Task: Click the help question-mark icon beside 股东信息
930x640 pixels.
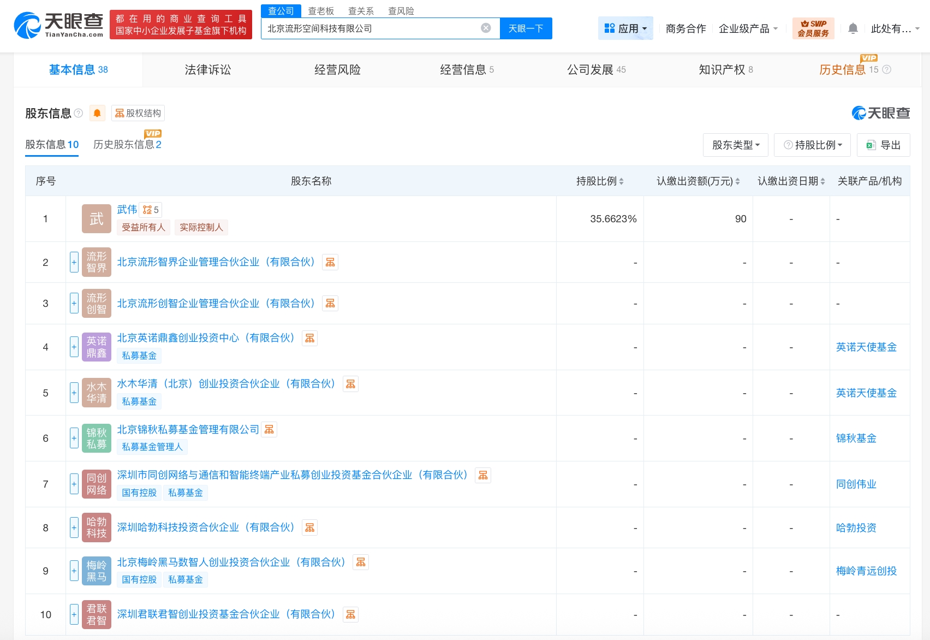Action: (80, 113)
